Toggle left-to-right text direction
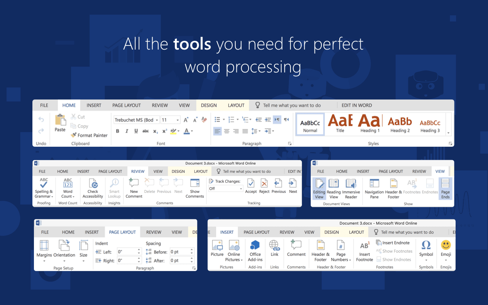 pyautogui.click(x=277, y=120)
